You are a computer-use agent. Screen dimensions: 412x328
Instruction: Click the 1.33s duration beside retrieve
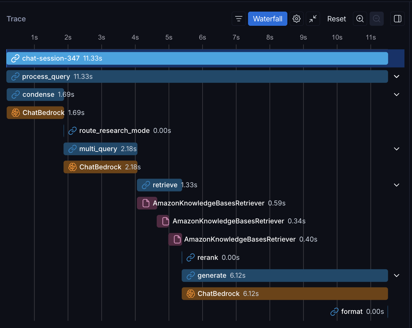pyautogui.click(x=189, y=185)
